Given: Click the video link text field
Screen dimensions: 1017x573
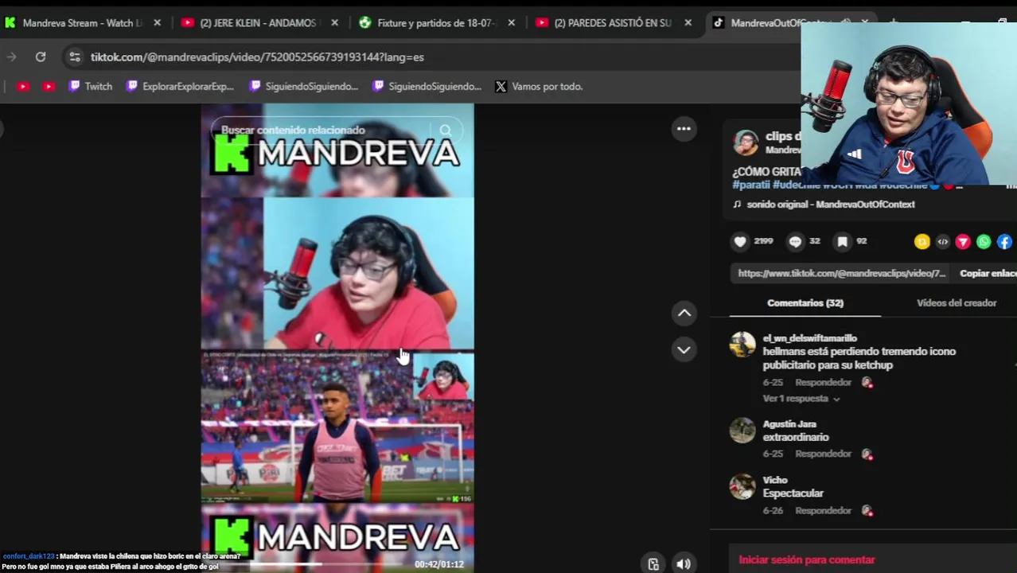Looking at the screenshot, I should click(841, 274).
